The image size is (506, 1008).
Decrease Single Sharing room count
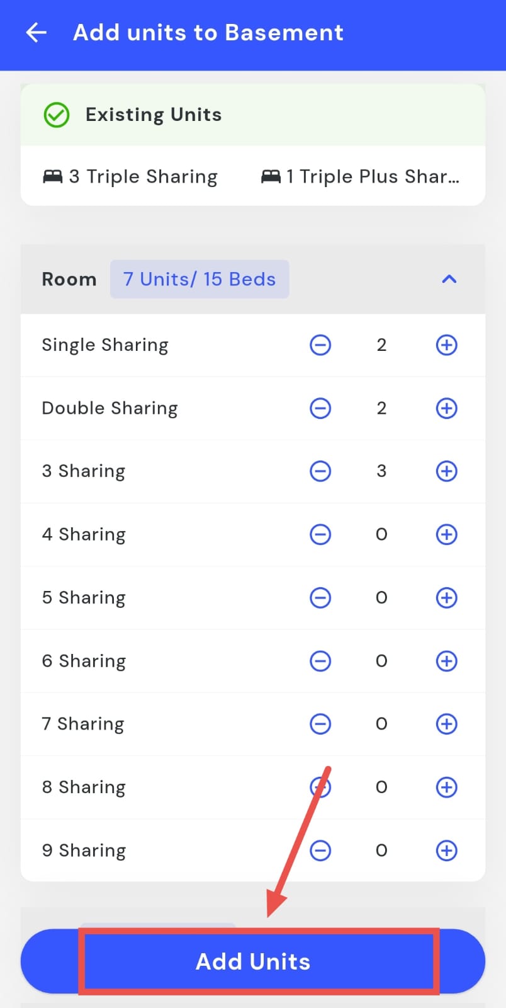coord(320,345)
